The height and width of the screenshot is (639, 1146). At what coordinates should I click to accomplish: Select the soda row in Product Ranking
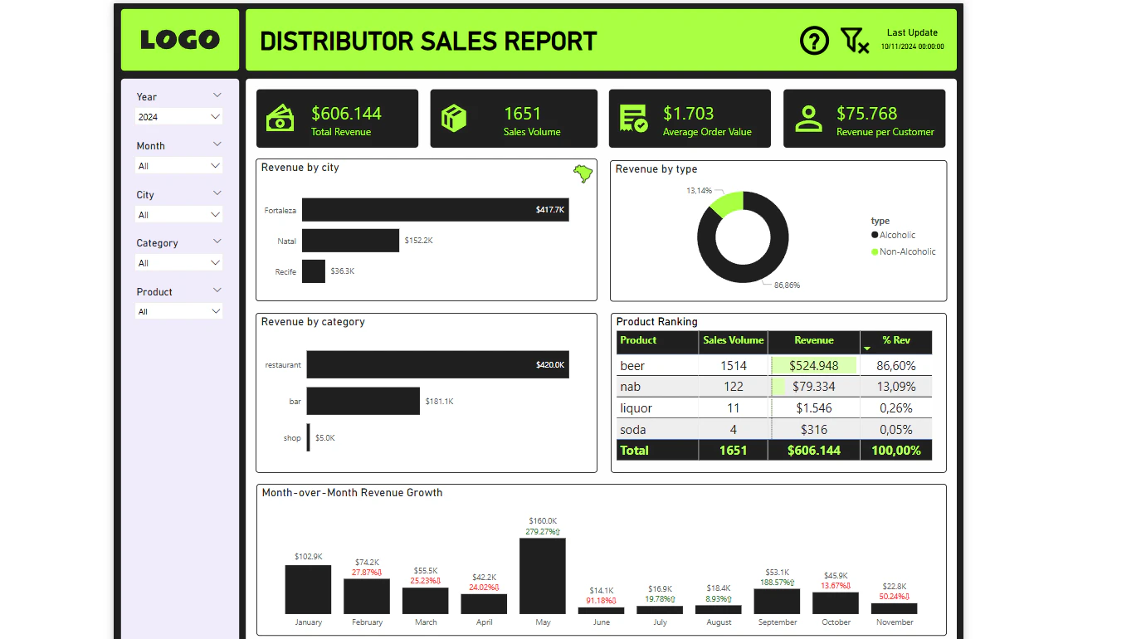(774, 430)
